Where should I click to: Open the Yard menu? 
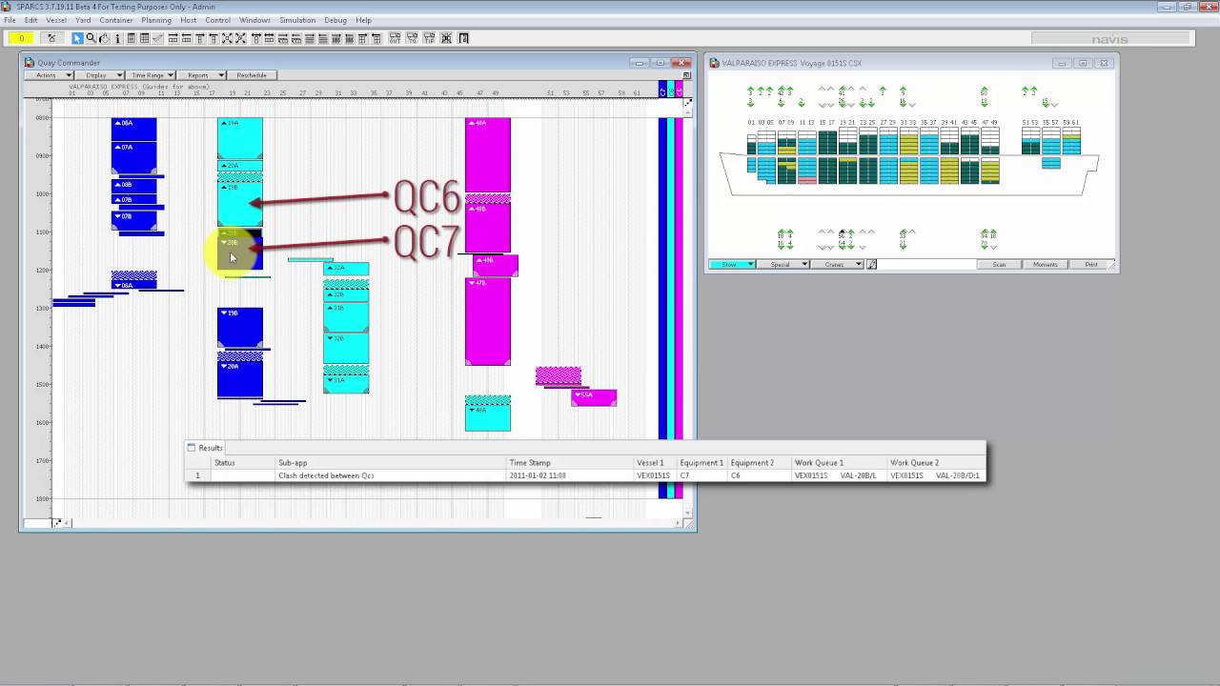click(x=83, y=20)
